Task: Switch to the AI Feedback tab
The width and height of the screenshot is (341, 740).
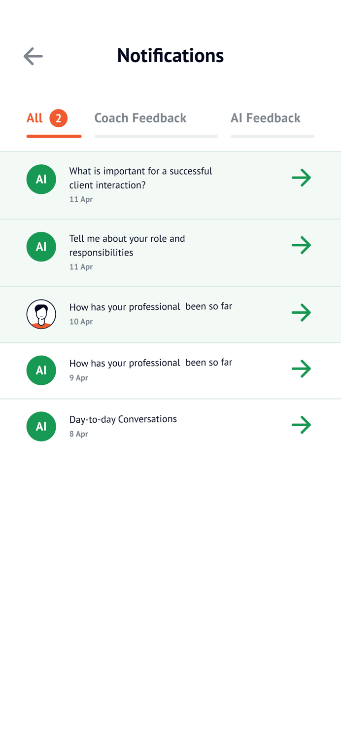Action: pos(266,118)
